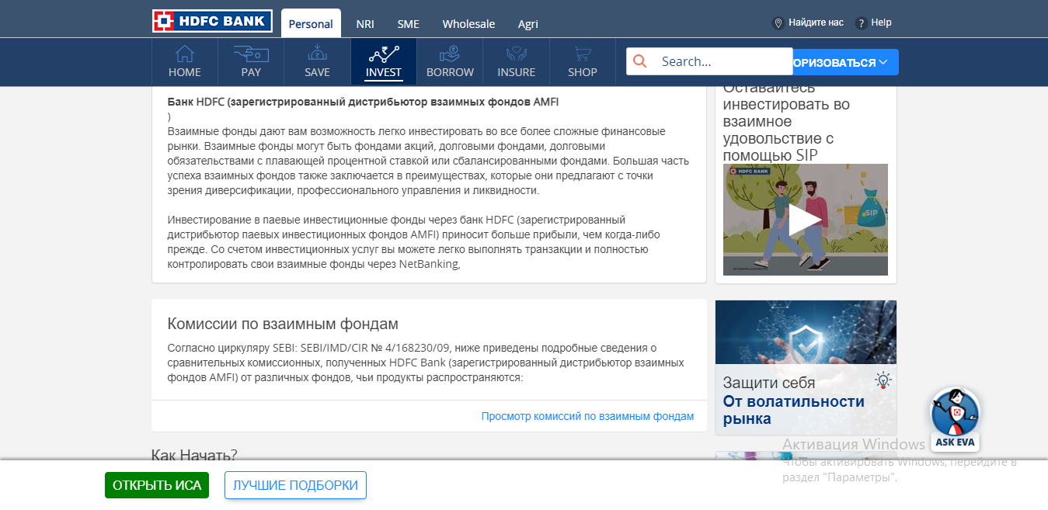Select the INVEST chart icon
The width and height of the screenshot is (1048, 510).
point(384,54)
